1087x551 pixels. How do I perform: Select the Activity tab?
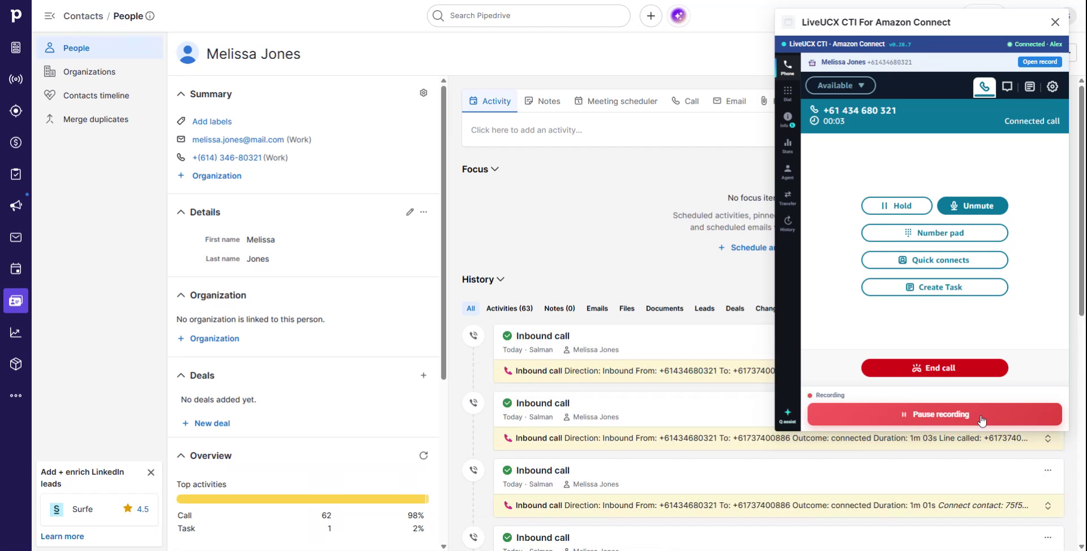click(x=490, y=101)
